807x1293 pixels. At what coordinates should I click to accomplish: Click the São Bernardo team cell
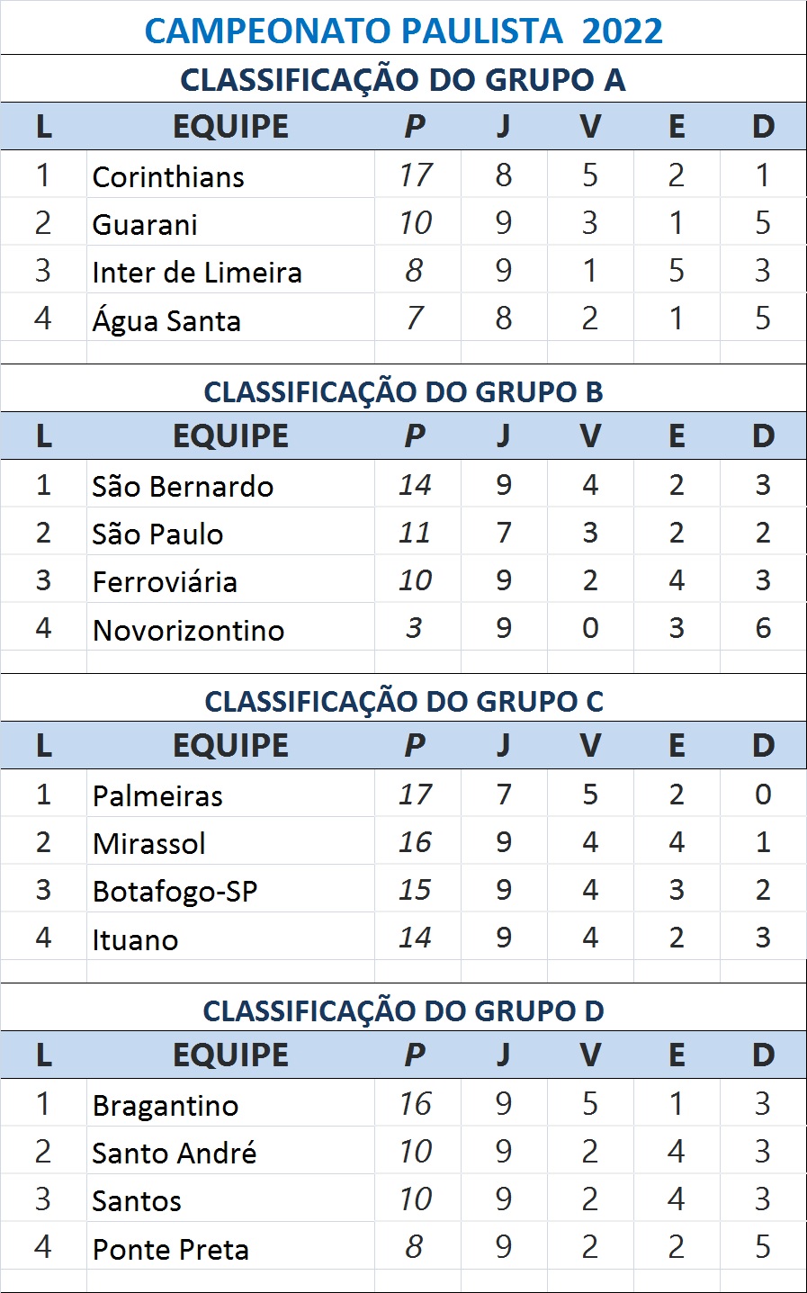click(183, 486)
